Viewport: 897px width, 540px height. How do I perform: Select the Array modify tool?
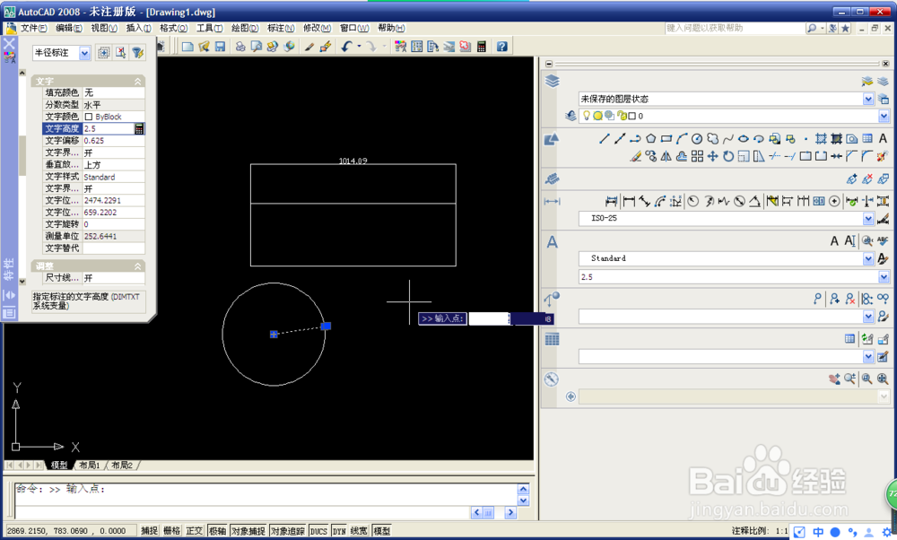point(697,156)
